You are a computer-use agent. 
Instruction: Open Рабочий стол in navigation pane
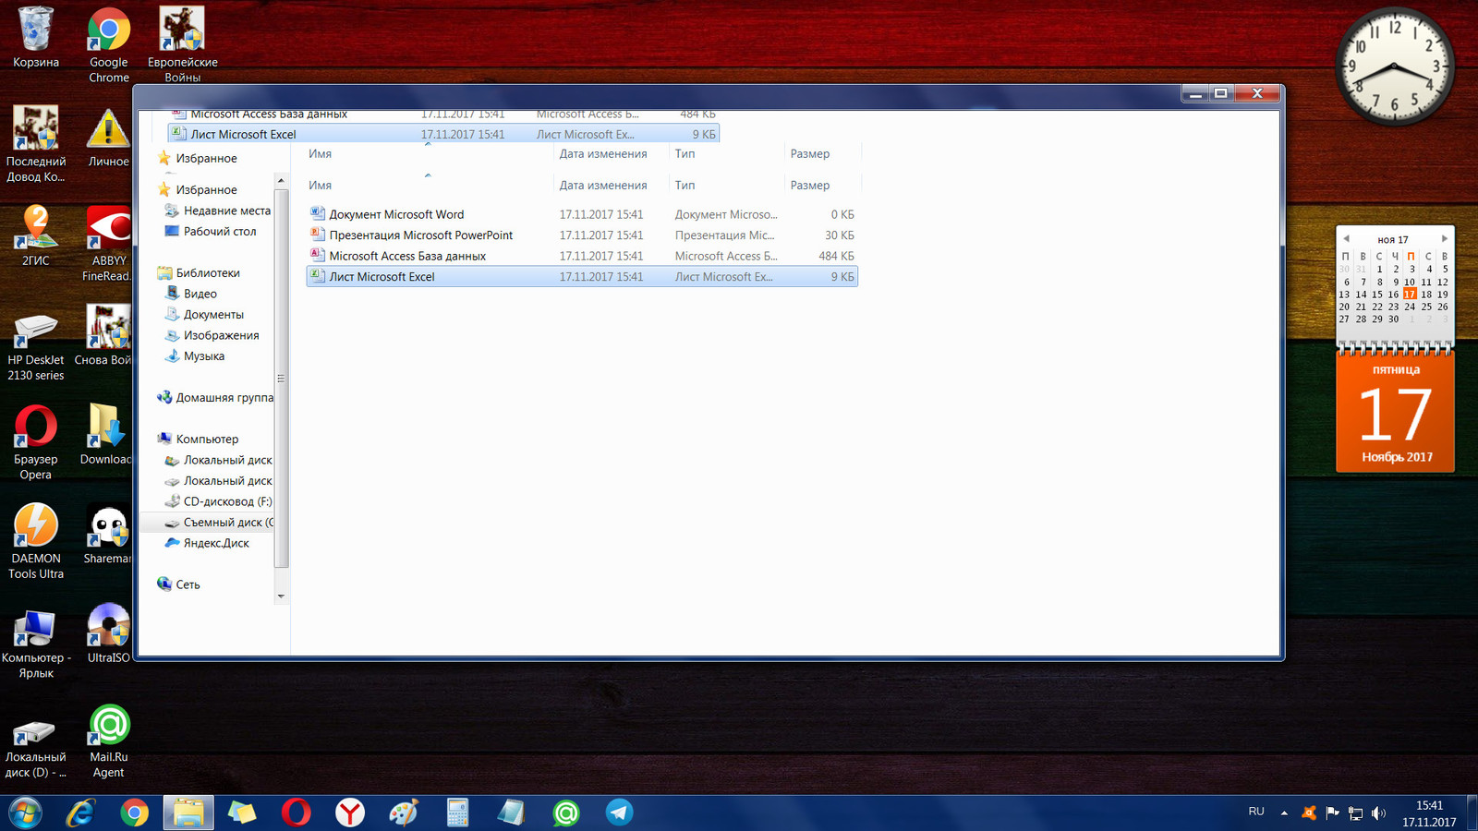pyautogui.click(x=210, y=232)
